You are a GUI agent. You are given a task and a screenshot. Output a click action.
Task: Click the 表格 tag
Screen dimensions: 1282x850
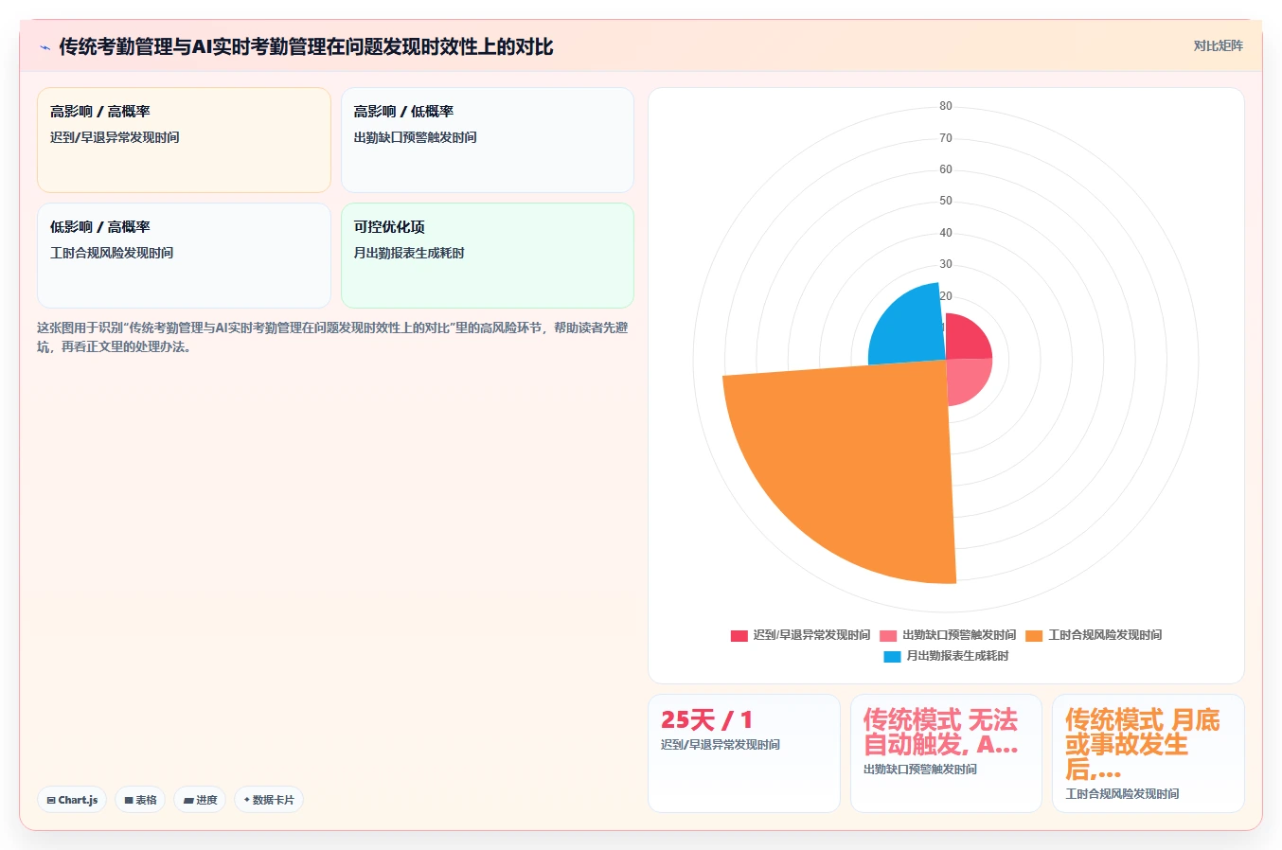(140, 800)
